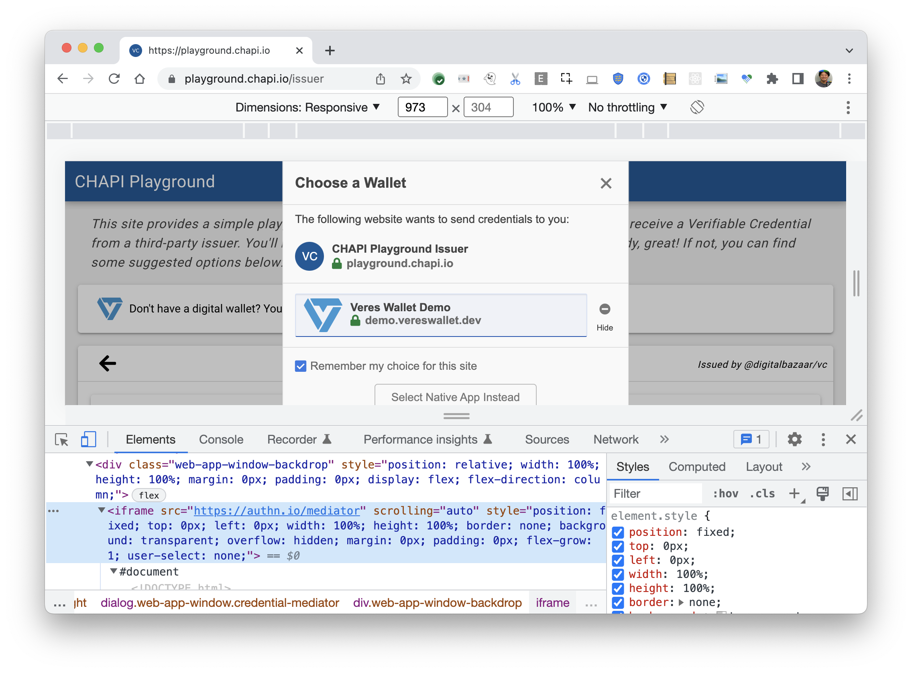This screenshot has width=912, height=673.
Task: Share this page from address bar
Action: tap(381, 79)
